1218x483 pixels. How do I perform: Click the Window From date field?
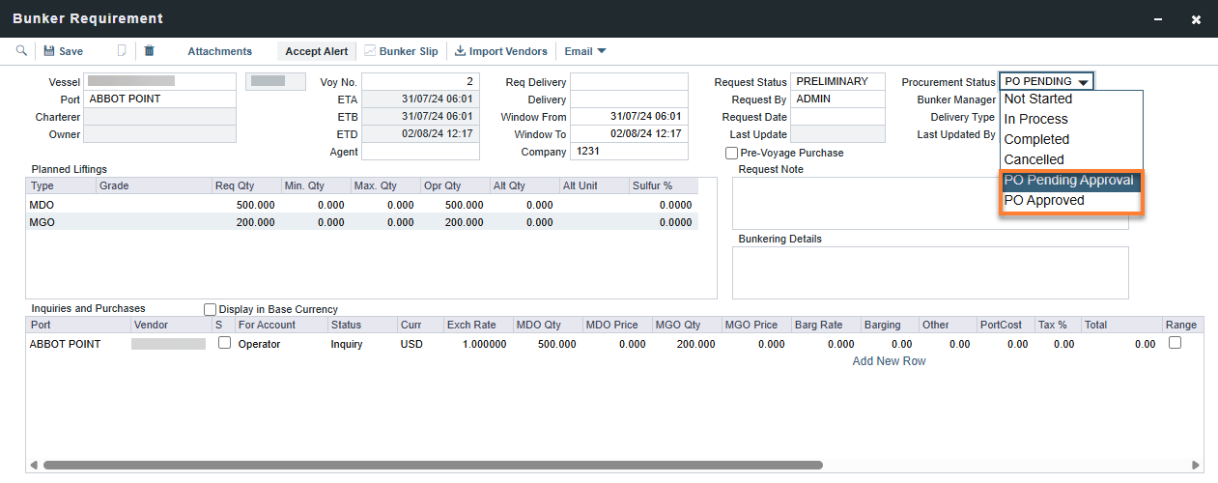[629, 117]
